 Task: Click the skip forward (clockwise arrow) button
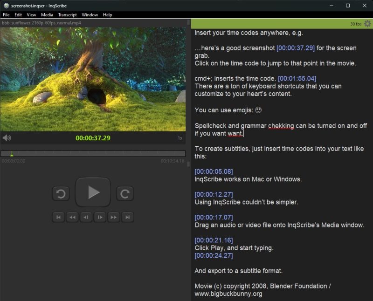coord(124,193)
